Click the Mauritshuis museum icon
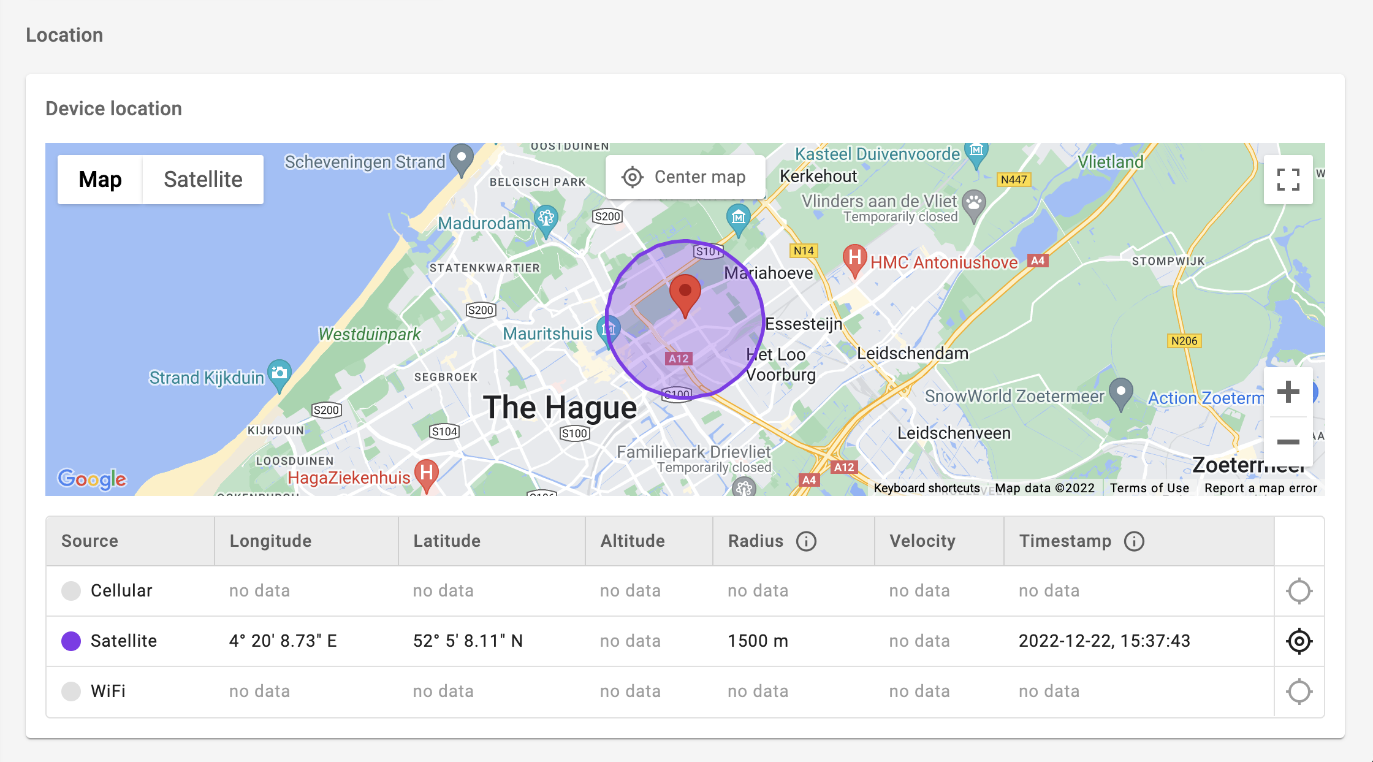The image size is (1373, 762). pos(608,332)
